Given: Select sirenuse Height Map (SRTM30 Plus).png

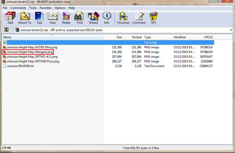Looking at the screenshot, I should 33,61.
